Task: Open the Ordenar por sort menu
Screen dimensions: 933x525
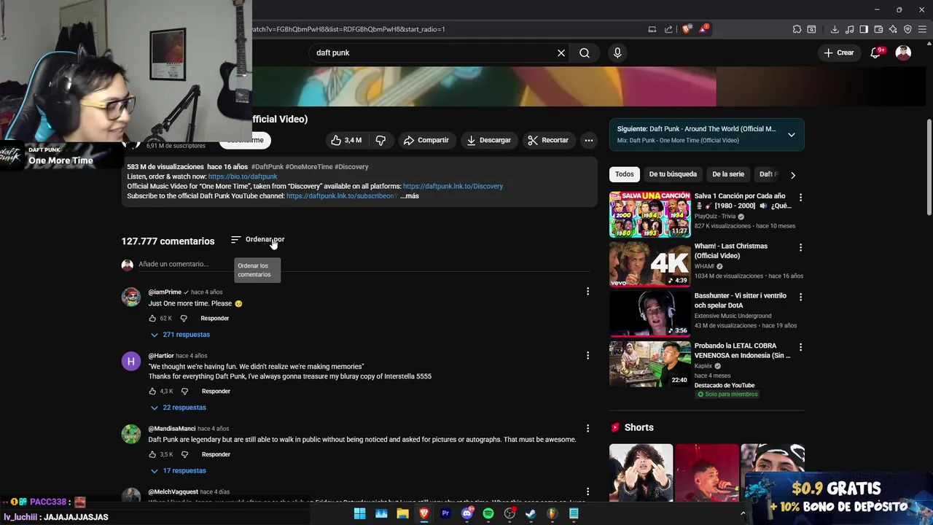Action: click(257, 239)
